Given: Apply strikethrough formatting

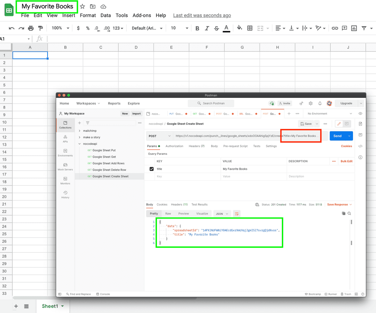Looking at the screenshot, I should (x=216, y=28).
